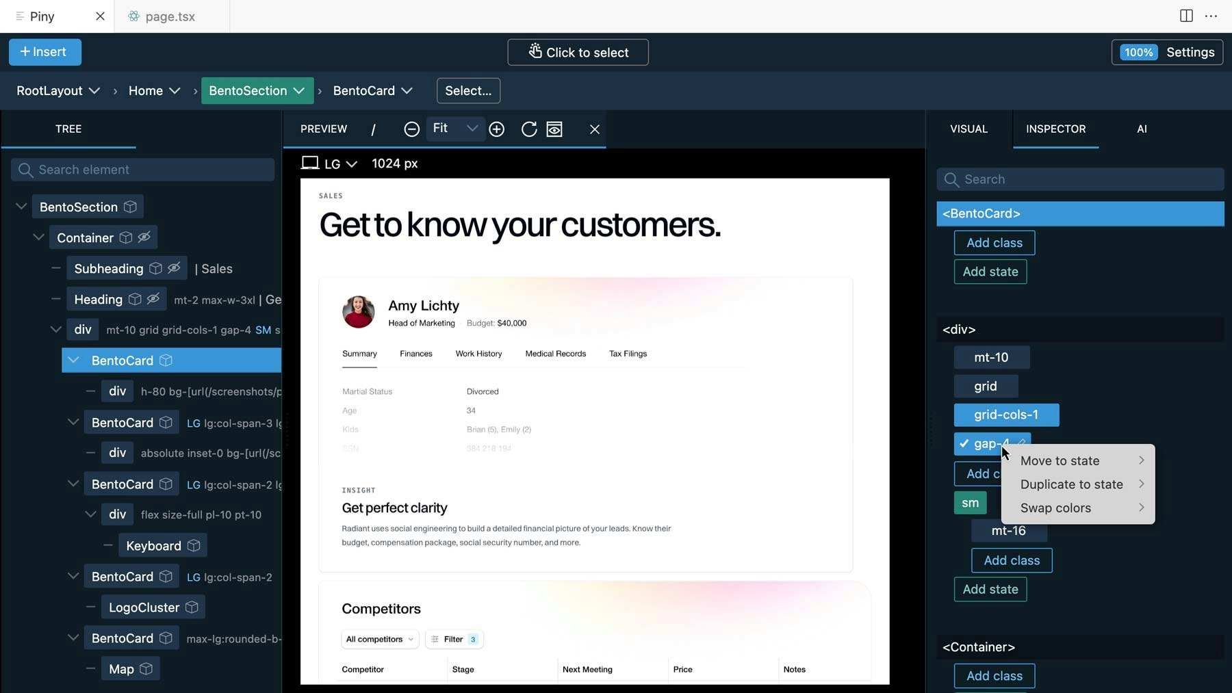1232x693 pixels.
Task: Click Add class under the sm state
Action: click(x=1011, y=560)
